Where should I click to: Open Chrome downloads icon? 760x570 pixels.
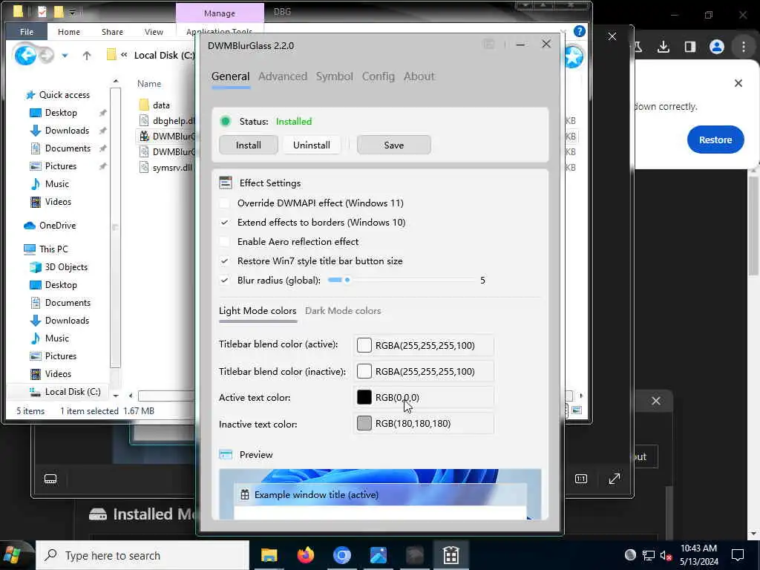tap(664, 47)
